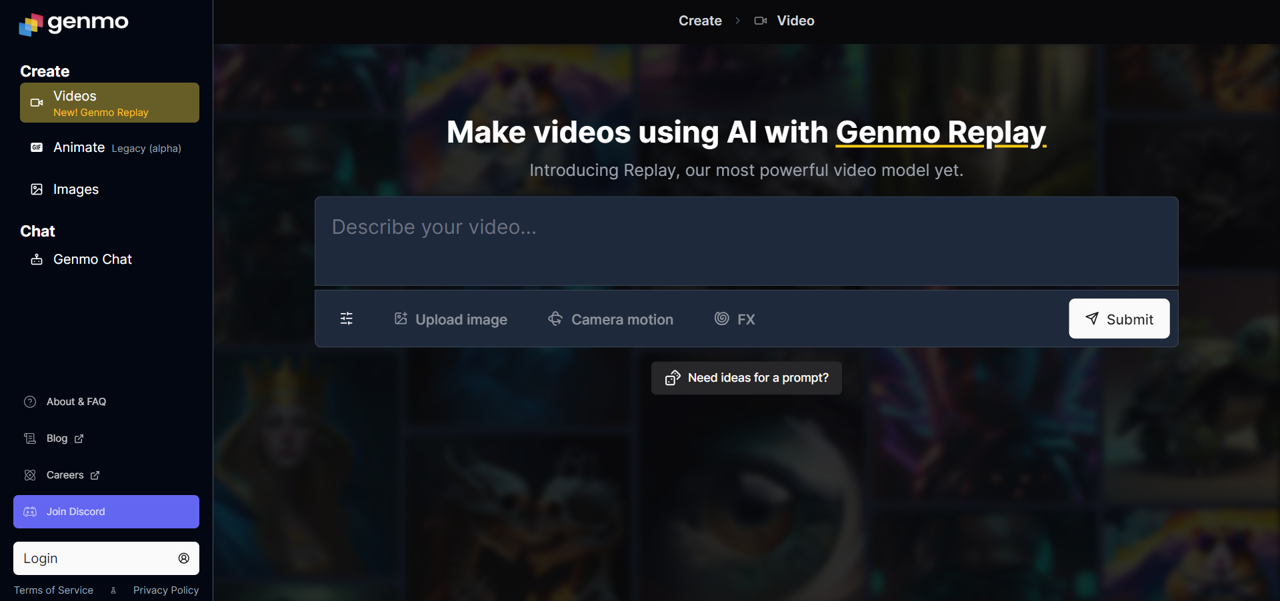Click the picture icon beside Images
Image resolution: width=1280 pixels, height=601 pixels.
click(37, 189)
